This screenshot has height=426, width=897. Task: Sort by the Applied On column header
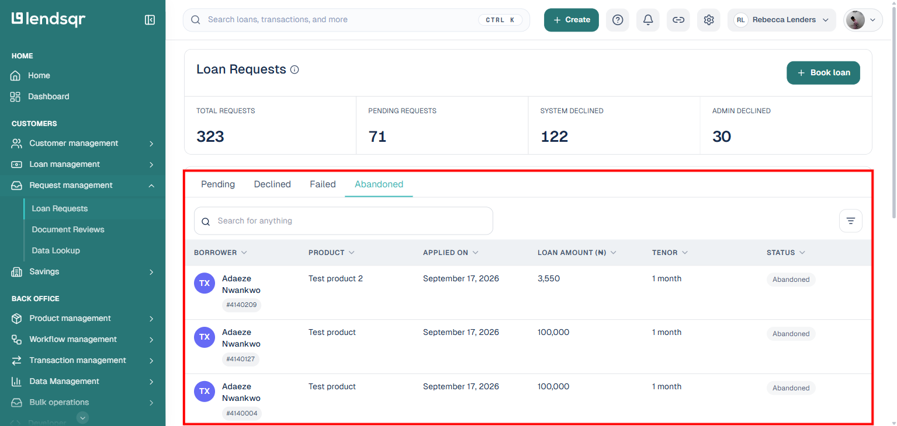[451, 253]
